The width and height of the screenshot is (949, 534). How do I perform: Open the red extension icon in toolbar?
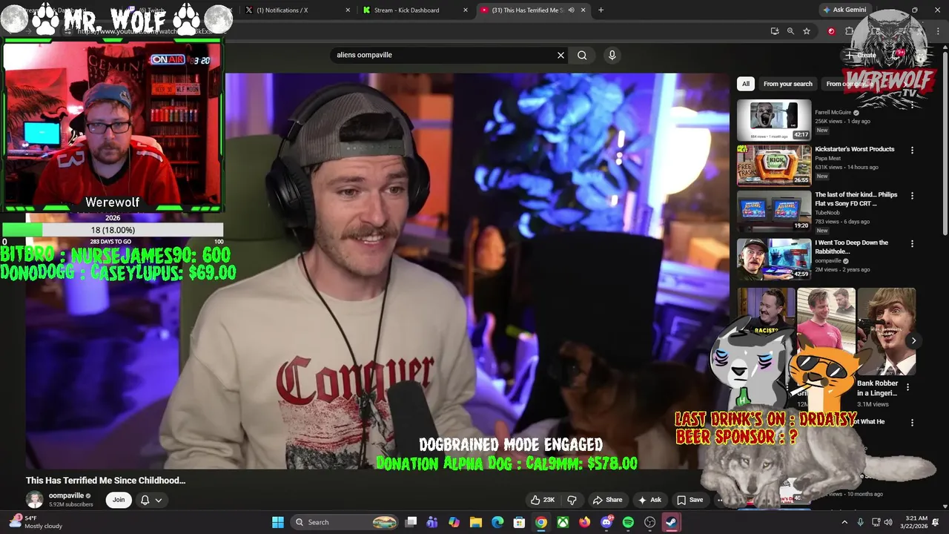pyautogui.click(x=831, y=31)
